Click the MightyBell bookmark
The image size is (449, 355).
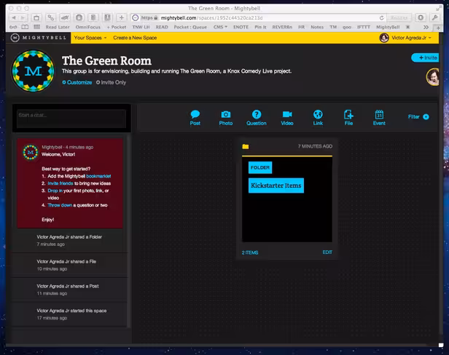tap(388, 27)
